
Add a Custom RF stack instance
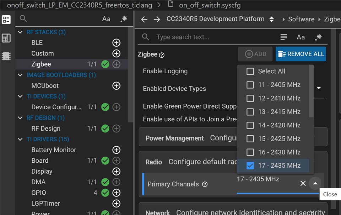tap(117, 53)
